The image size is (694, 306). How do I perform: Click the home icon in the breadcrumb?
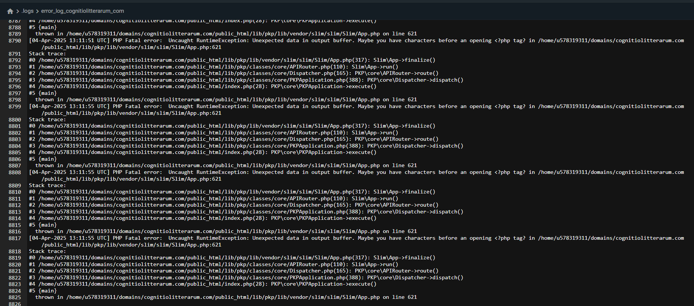[10, 11]
